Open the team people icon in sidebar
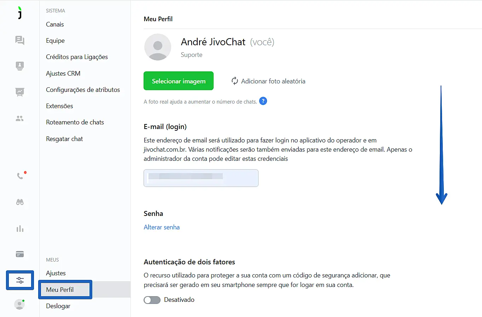Viewport: 482px width, 317px height. [x=20, y=119]
